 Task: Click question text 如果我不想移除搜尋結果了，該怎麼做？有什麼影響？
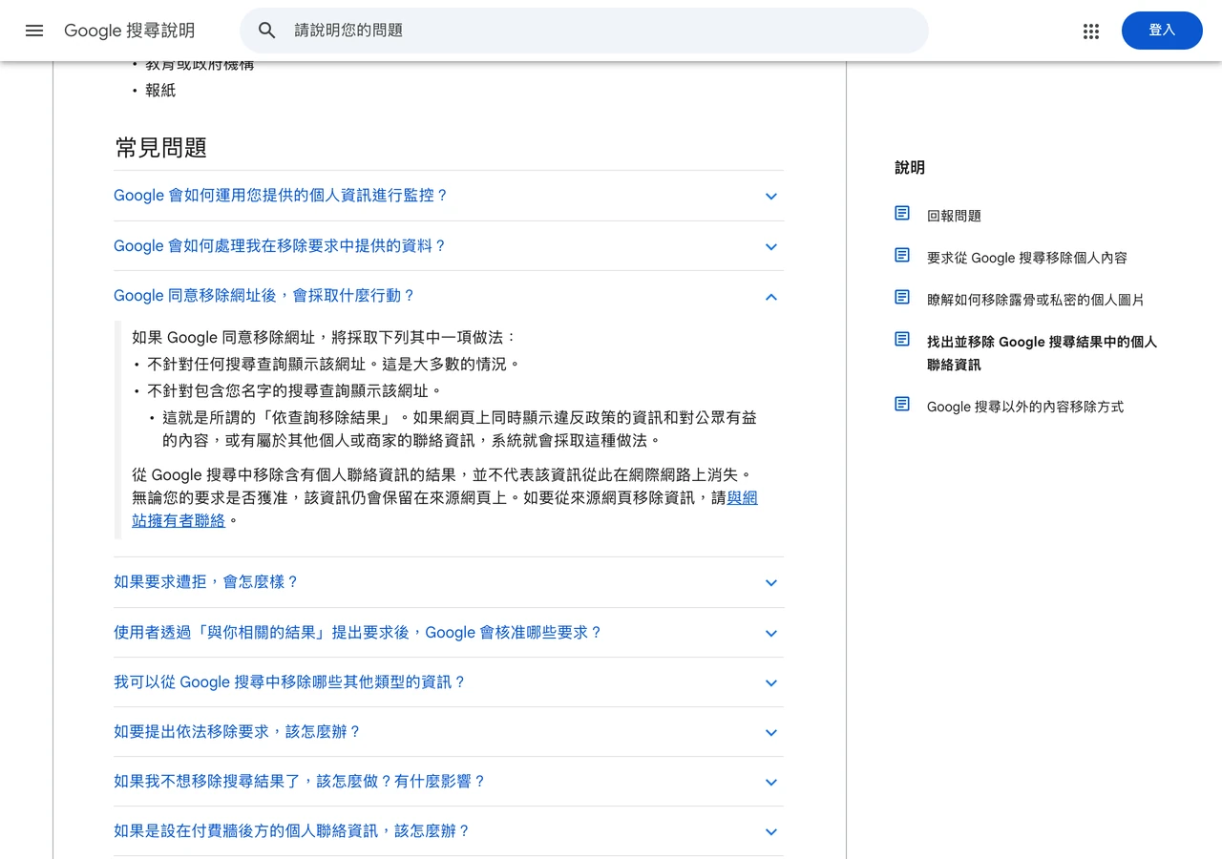tap(300, 782)
